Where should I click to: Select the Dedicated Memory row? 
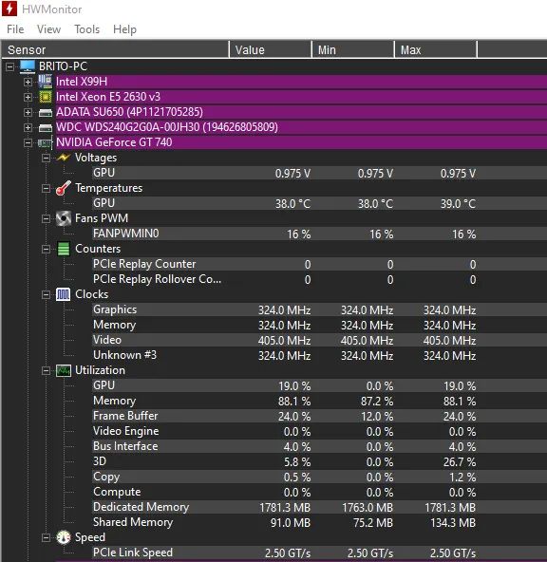[x=320, y=507]
